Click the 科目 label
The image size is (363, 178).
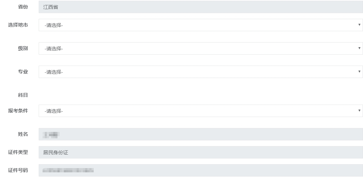[x=23, y=95]
